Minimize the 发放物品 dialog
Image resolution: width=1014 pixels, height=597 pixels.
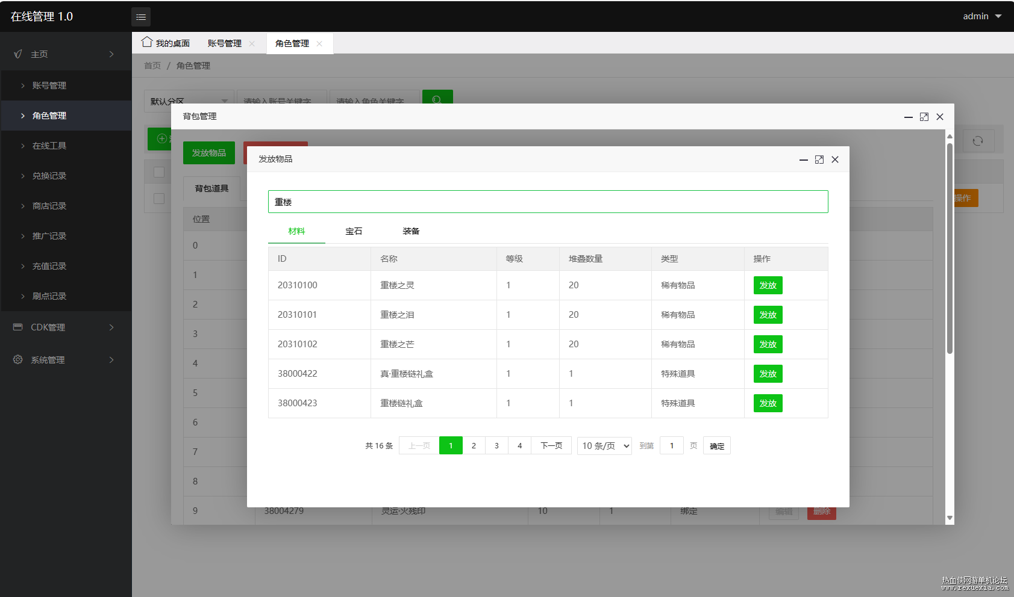tap(804, 159)
